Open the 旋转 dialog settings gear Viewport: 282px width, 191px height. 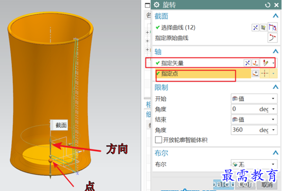[x=157, y=5]
